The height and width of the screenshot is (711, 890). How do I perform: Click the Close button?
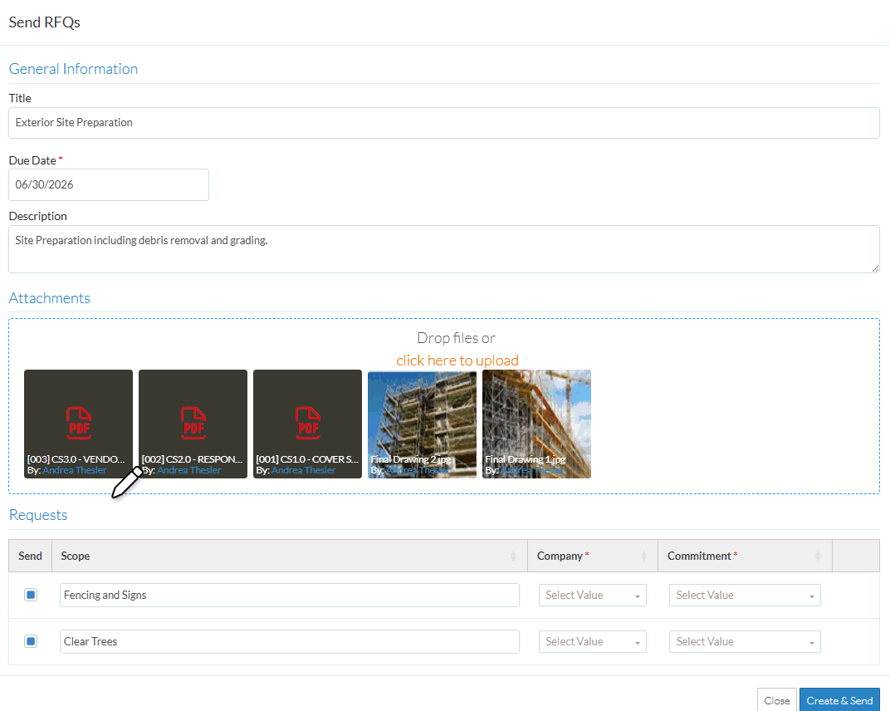[x=776, y=700]
